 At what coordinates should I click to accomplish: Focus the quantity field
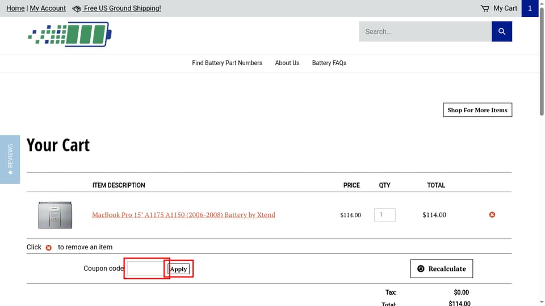coord(384,215)
